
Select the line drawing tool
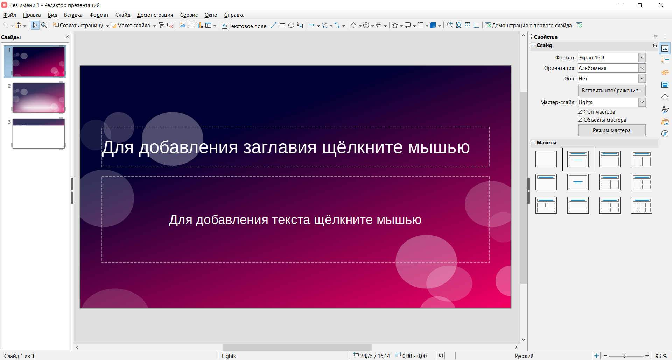[x=274, y=25]
